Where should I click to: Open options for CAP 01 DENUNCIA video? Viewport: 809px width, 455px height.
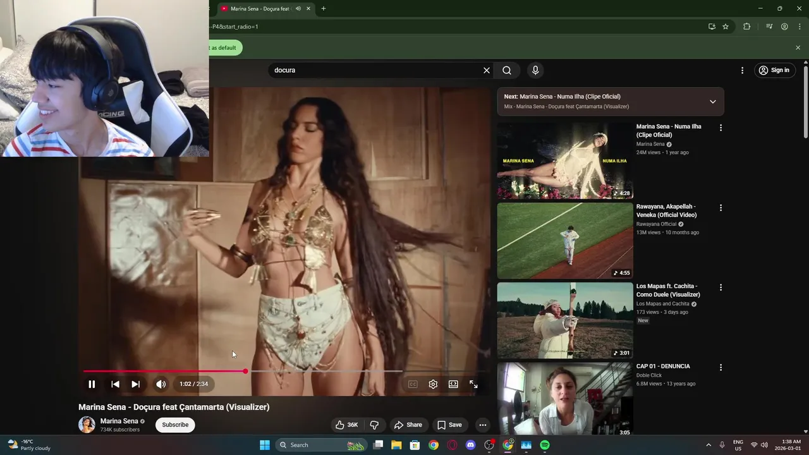[721, 367]
